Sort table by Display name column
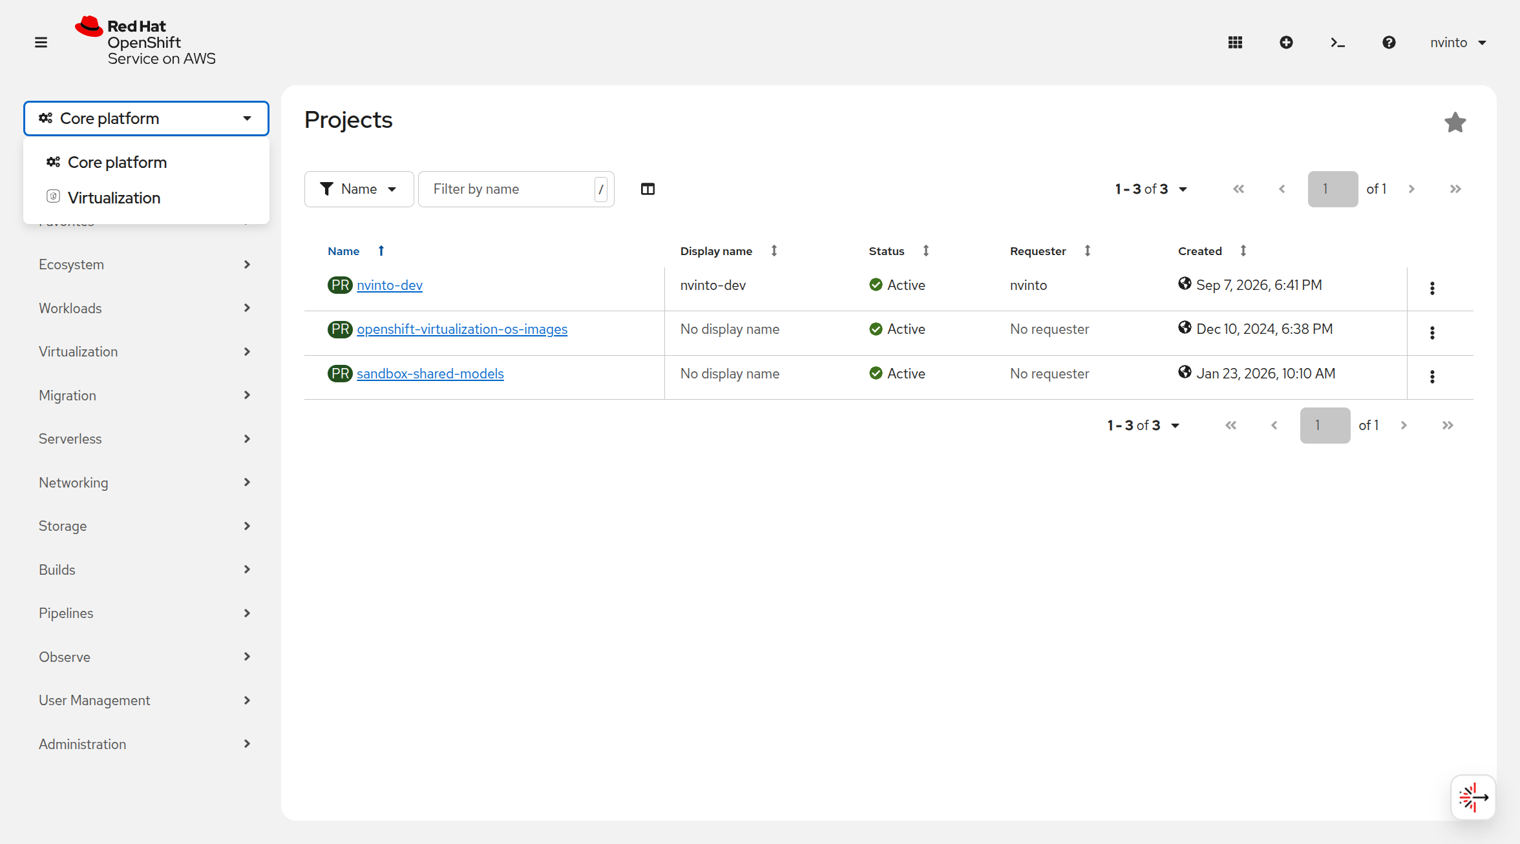1520x844 pixels. 728,251
